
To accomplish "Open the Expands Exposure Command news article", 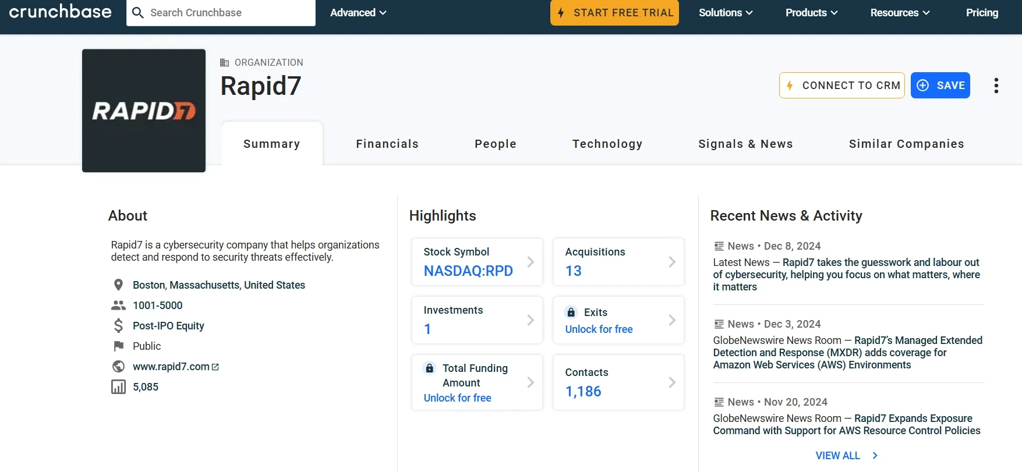I will 847,424.
